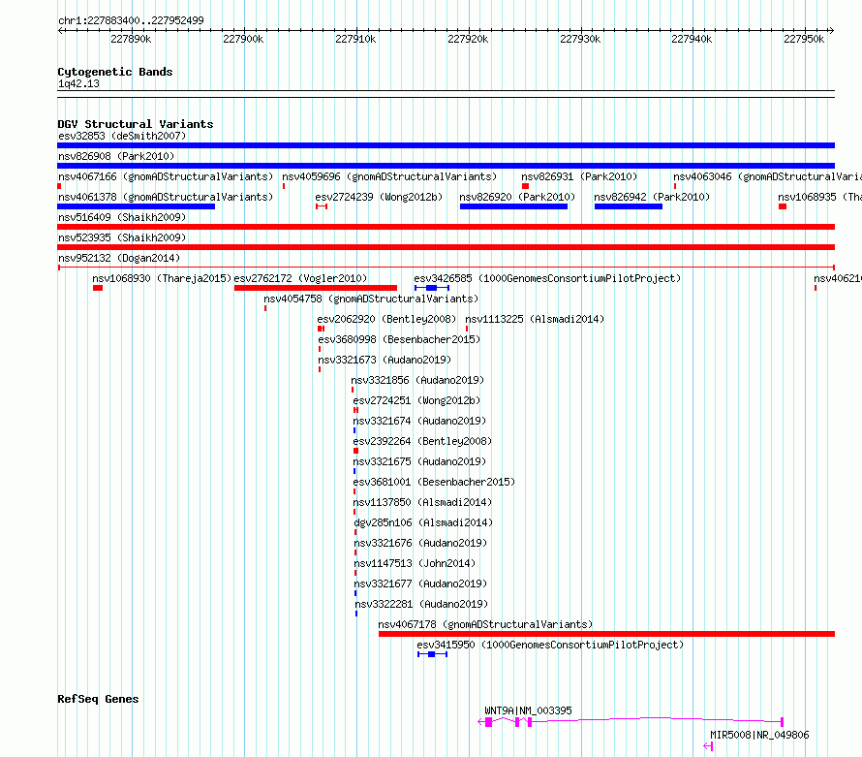Click the nsv4061378 blue variant bar
862x757 pixels.
(136, 206)
